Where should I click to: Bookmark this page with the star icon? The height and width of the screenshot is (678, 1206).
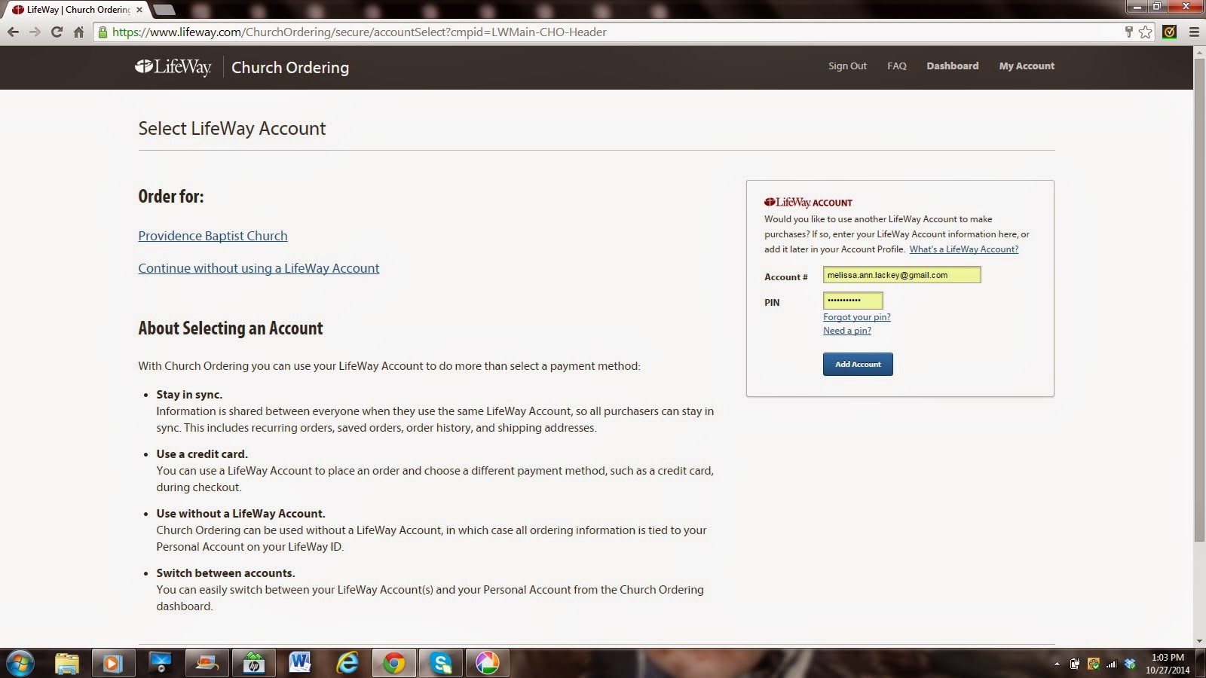pyautogui.click(x=1146, y=32)
